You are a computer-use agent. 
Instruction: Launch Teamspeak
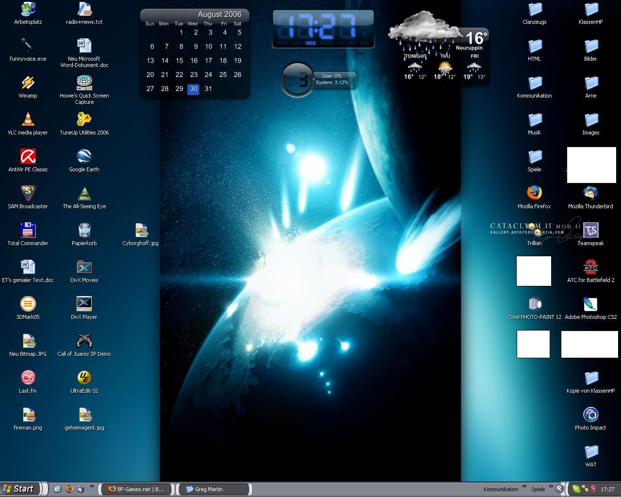[x=590, y=234]
